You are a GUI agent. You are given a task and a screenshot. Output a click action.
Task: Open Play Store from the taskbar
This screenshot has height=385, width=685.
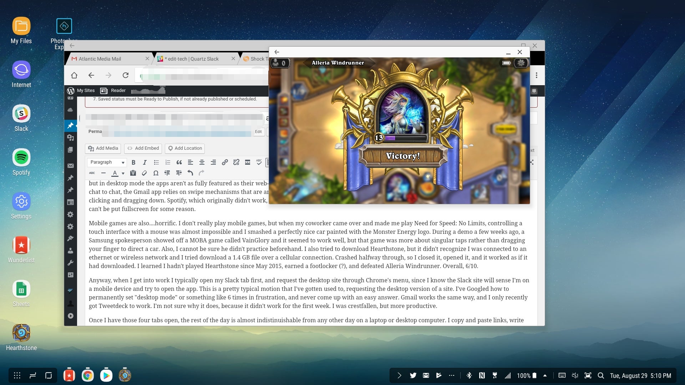pos(106,375)
